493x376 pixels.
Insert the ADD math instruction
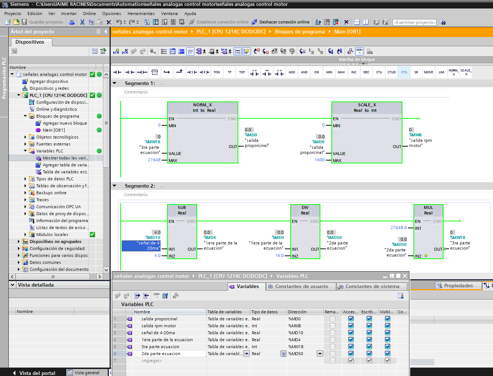pyautogui.click(x=292, y=72)
